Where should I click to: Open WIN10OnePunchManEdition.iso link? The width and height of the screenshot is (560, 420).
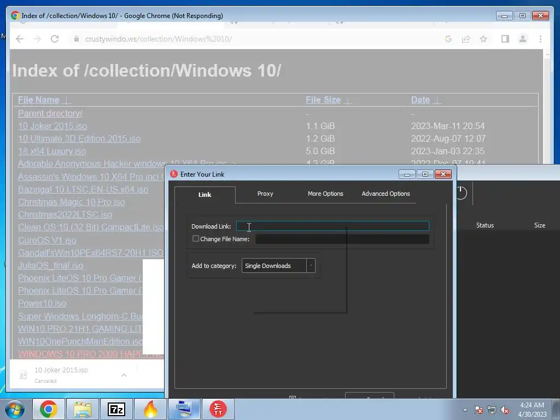(80, 341)
